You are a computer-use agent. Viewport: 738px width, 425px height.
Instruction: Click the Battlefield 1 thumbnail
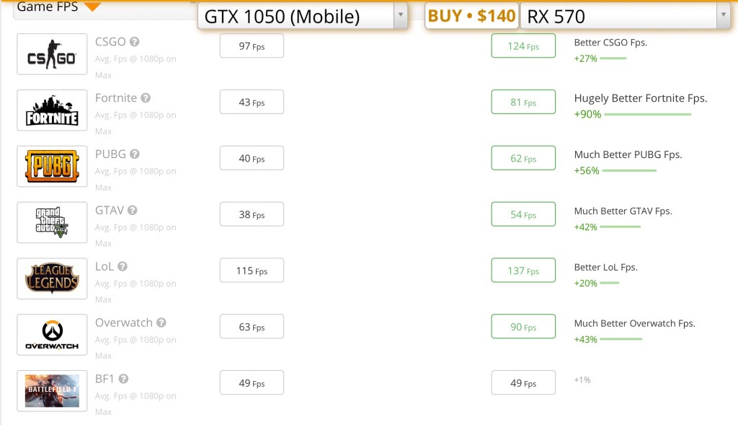point(52,391)
